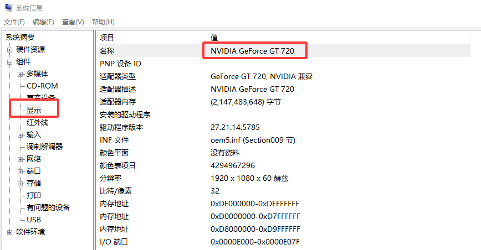Expand the 硬件资源 tree node

(10, 50)
